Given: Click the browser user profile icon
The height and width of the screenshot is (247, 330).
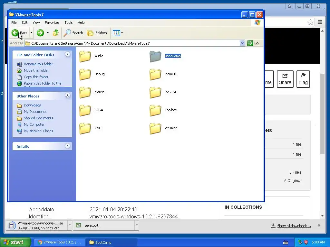Looking at the screenshot, I should click(289, 6).
